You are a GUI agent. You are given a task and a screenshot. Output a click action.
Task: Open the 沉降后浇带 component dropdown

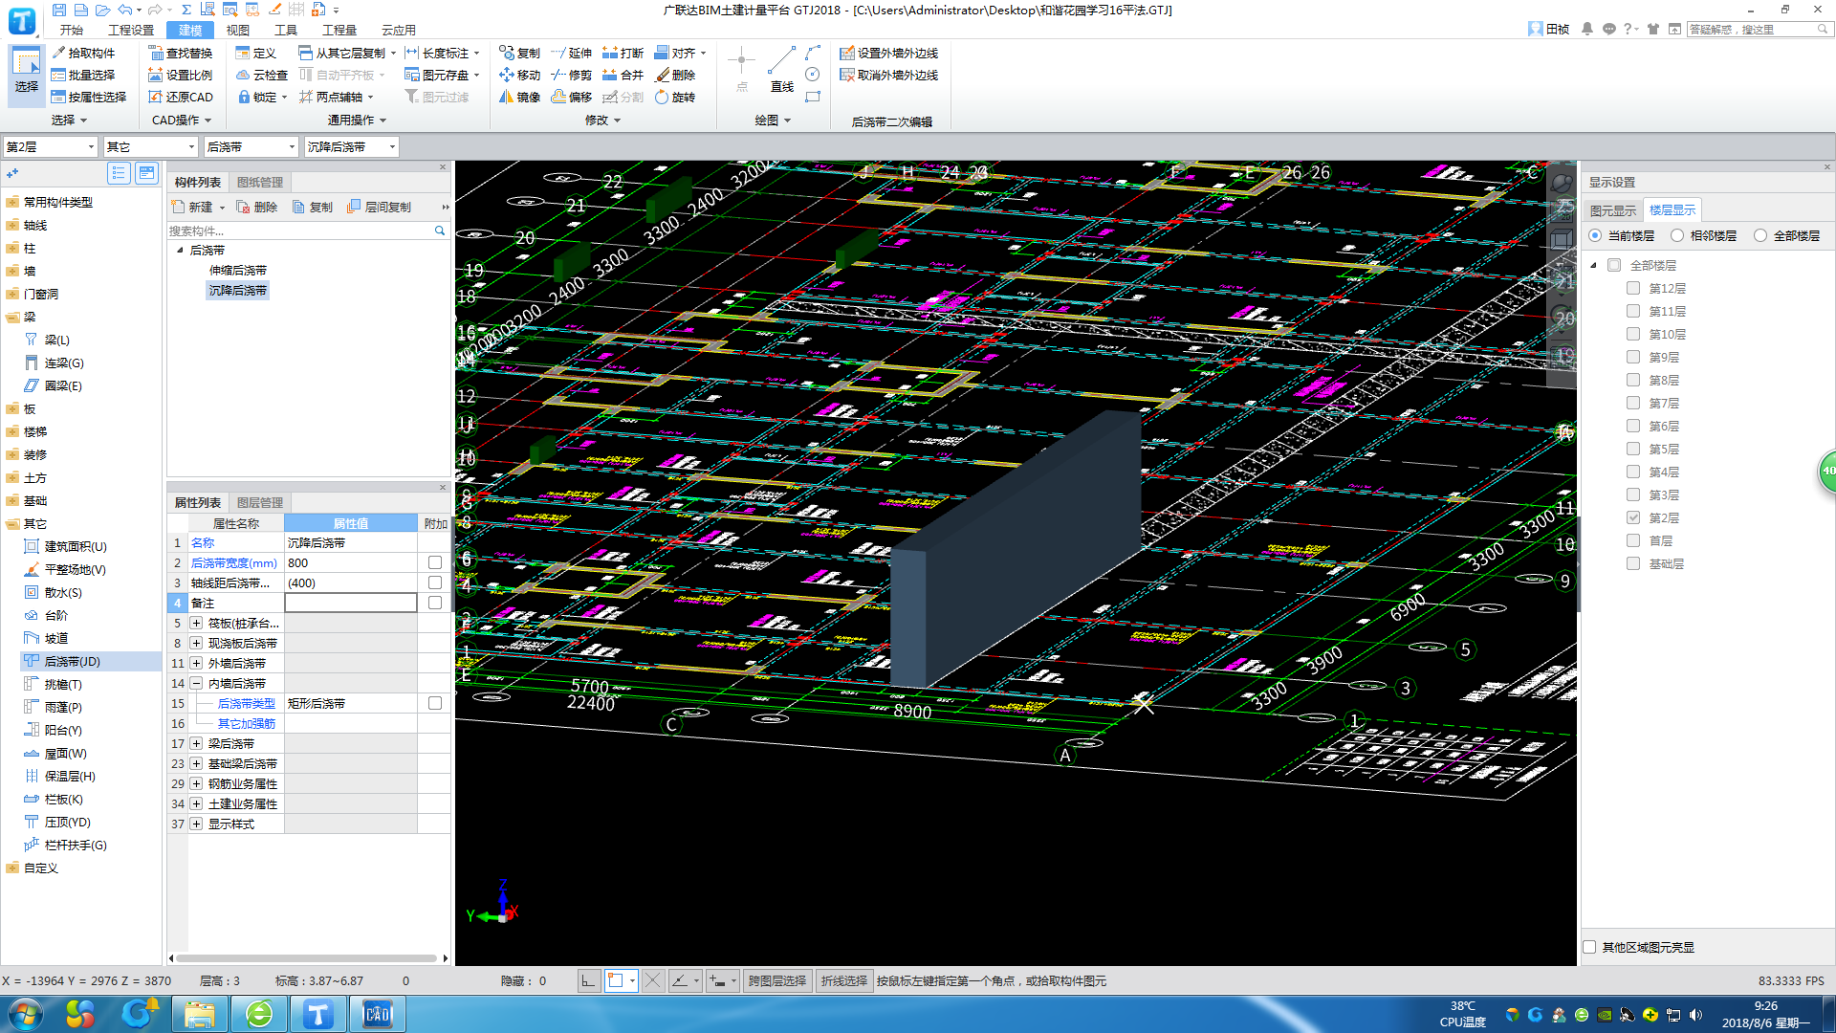(x=351, y=146)
